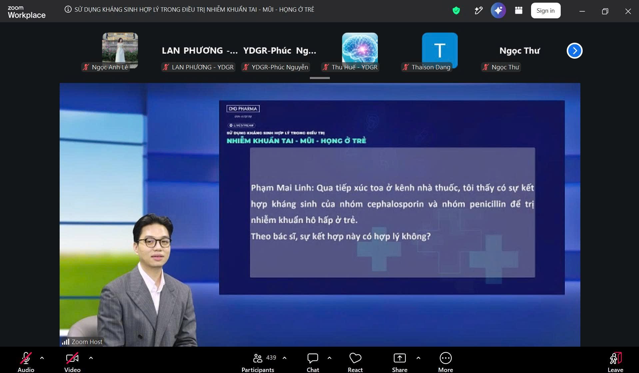Open the More options menu
The width and height of the screenshot is (639, 373).
click(x=445, y=362)
